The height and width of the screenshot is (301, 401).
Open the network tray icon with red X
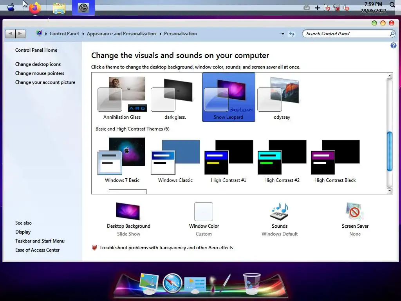click(336, 8)
